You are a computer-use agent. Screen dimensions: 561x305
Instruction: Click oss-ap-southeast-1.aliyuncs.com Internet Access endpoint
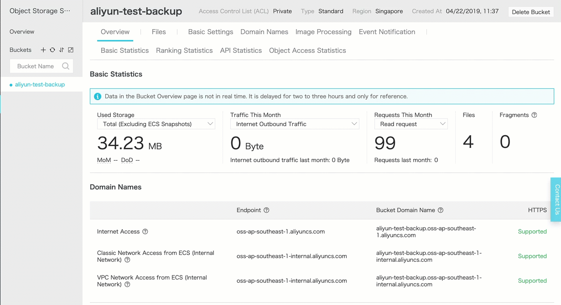(x=280, y=232)
